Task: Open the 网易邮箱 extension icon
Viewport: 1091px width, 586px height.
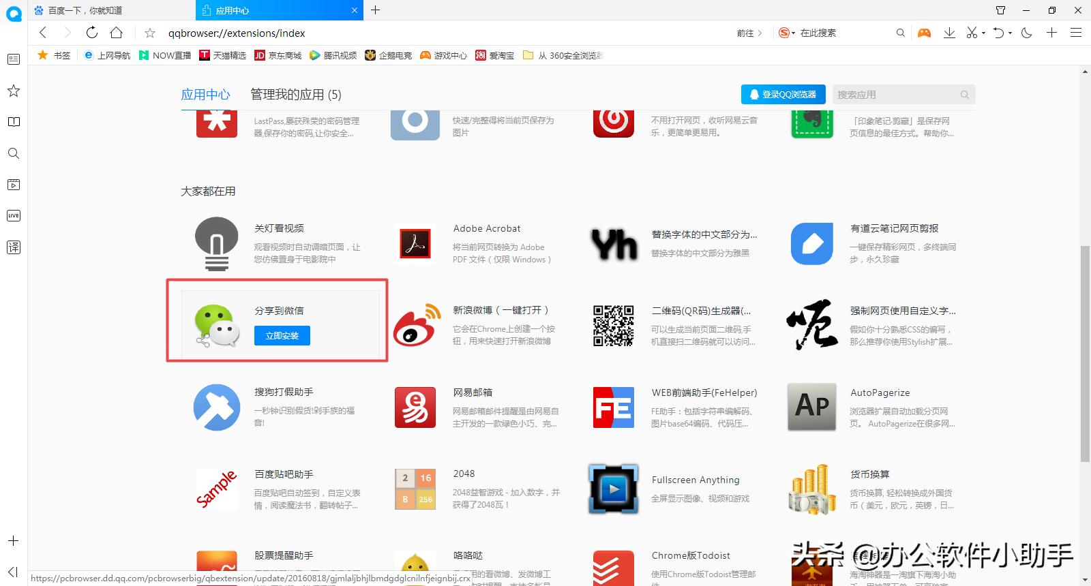Action: tap(415, 407)
